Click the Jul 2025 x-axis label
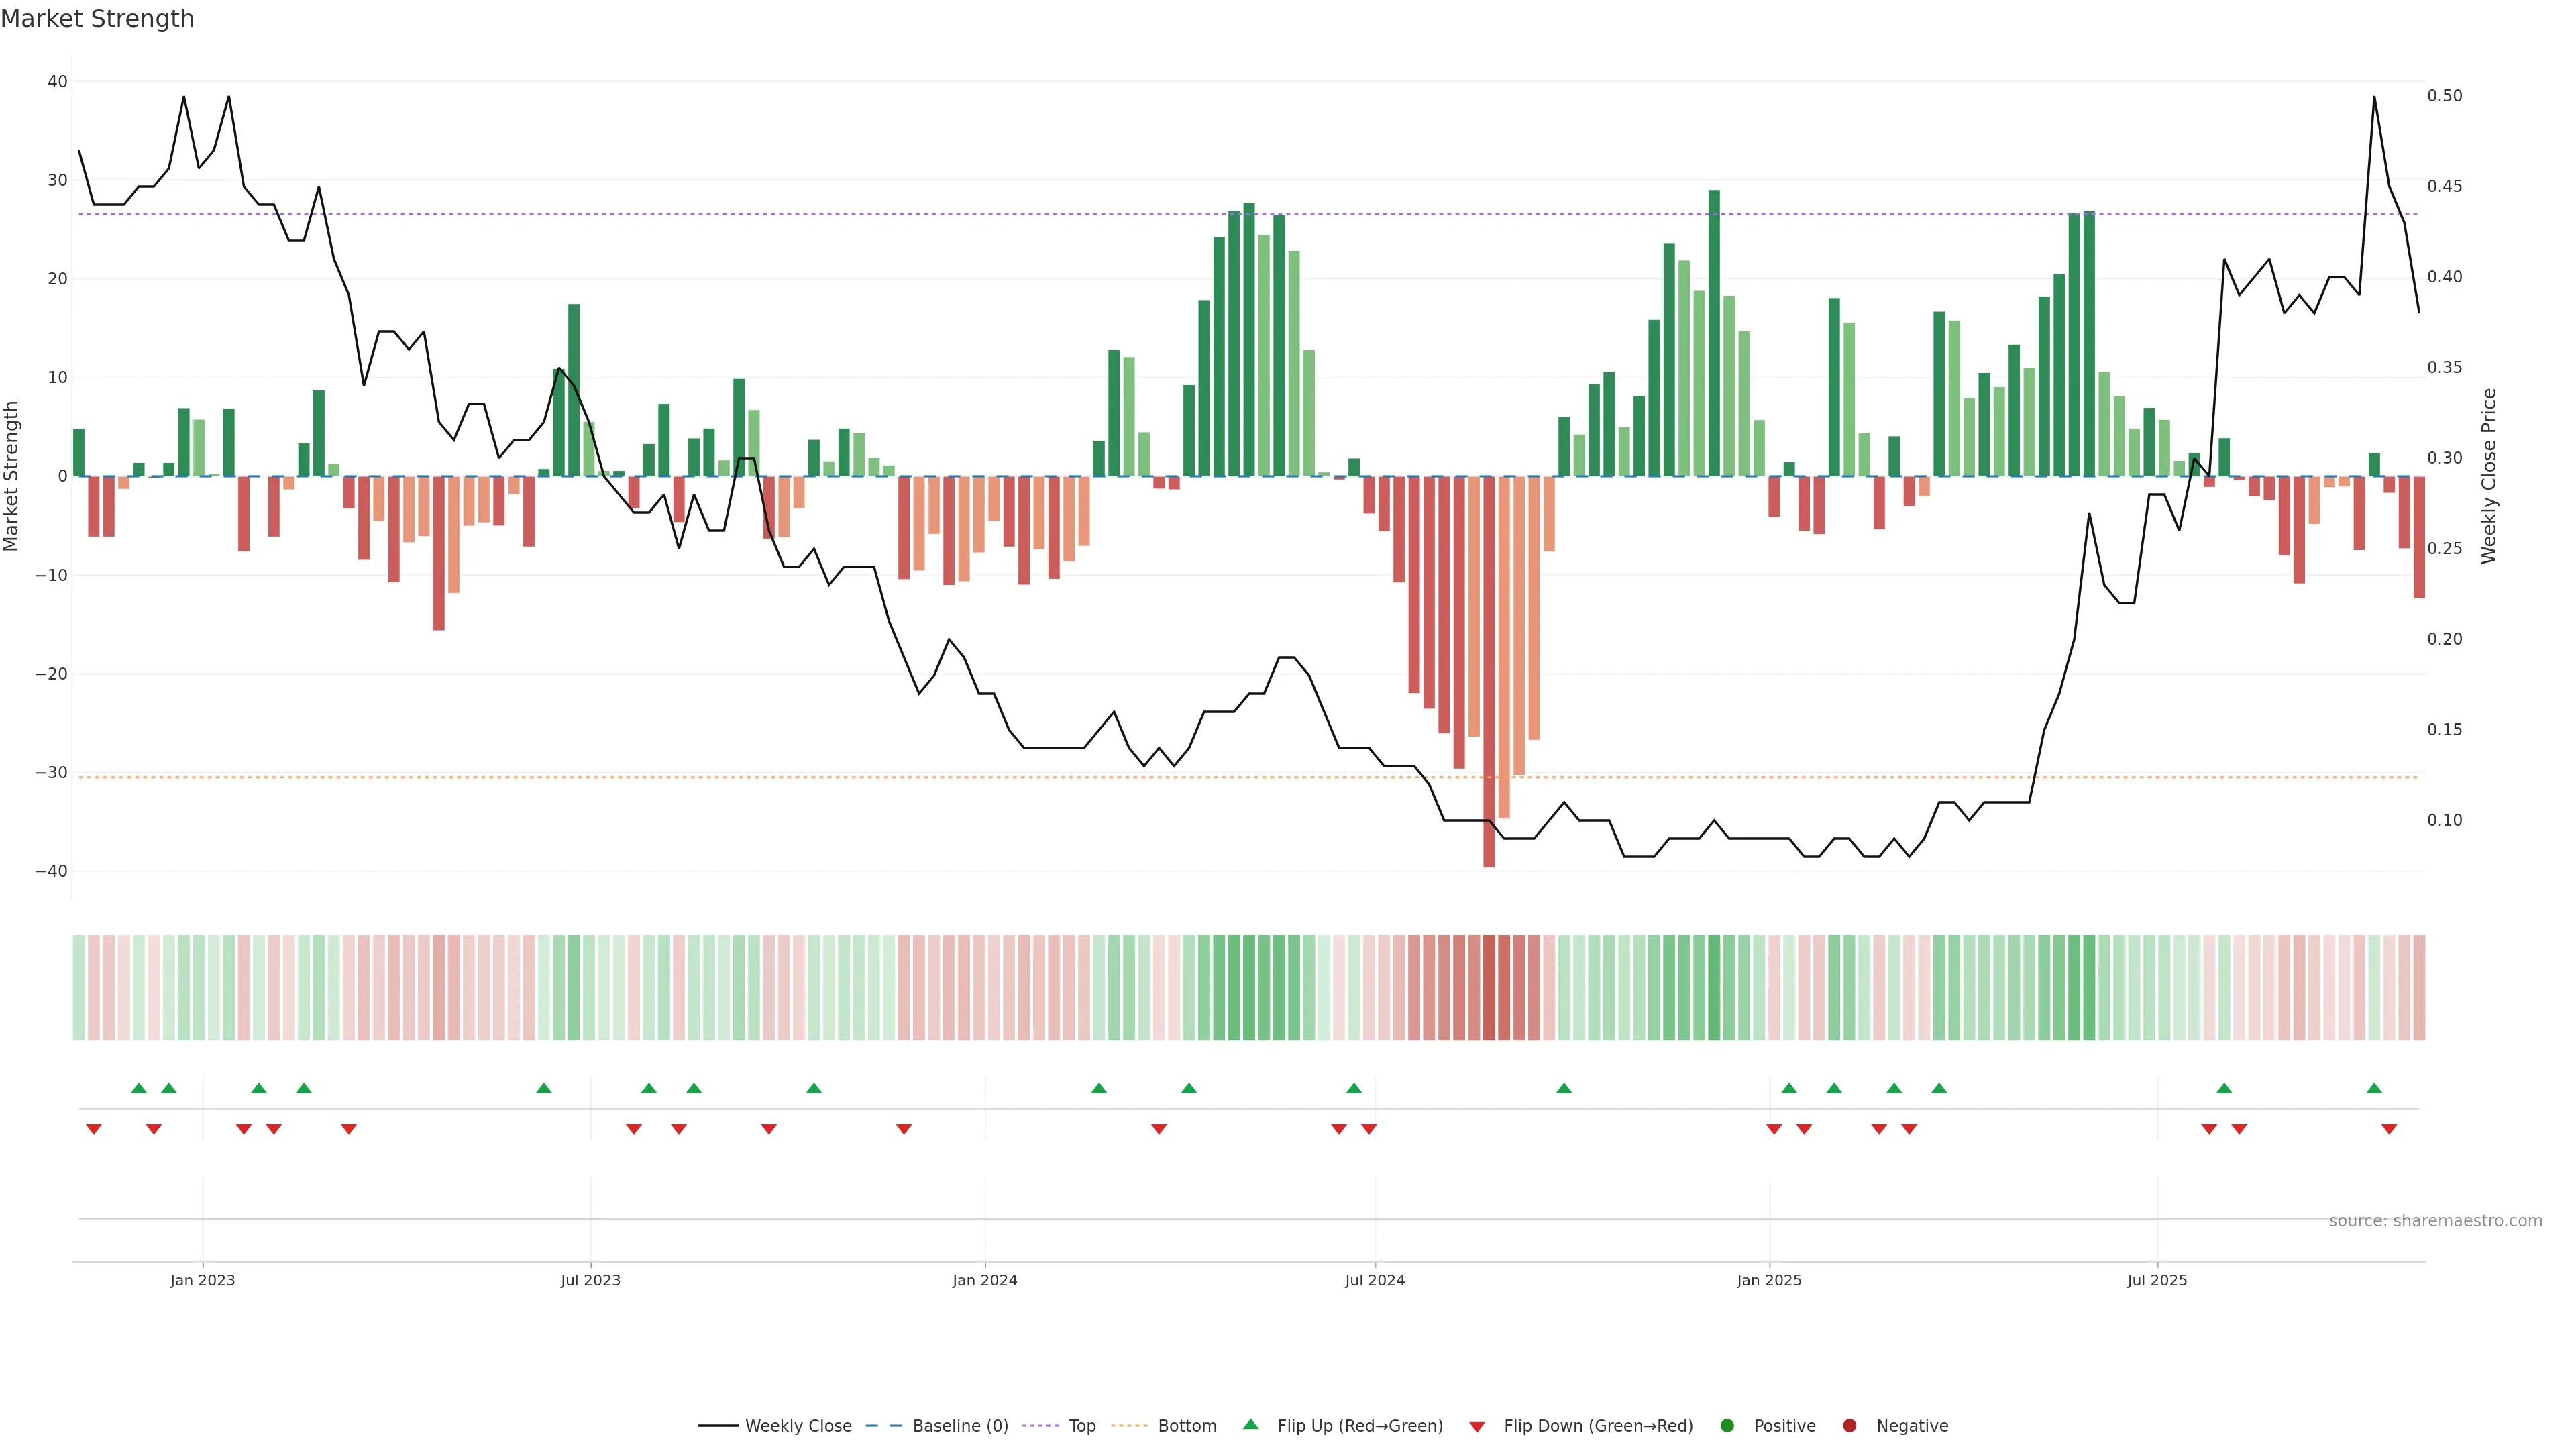 (2157, 1280)
